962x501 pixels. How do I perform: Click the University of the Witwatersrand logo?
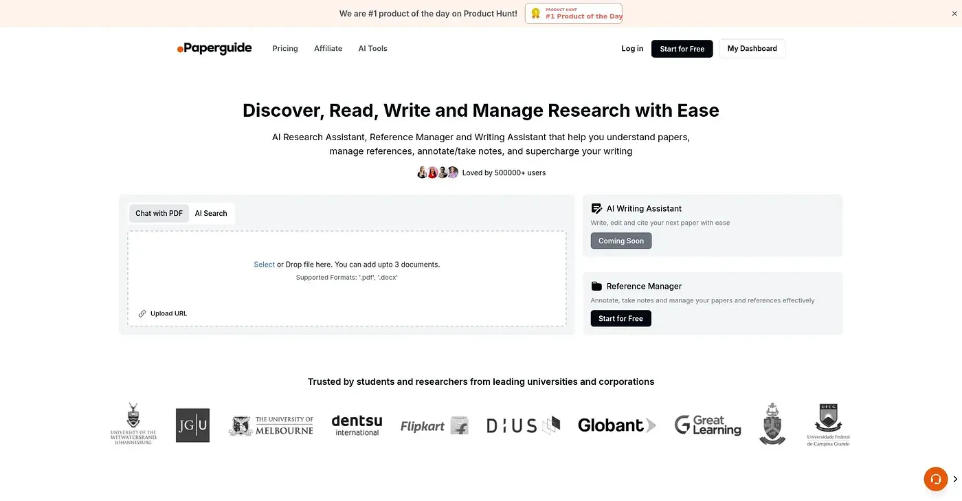click(133, 424)
